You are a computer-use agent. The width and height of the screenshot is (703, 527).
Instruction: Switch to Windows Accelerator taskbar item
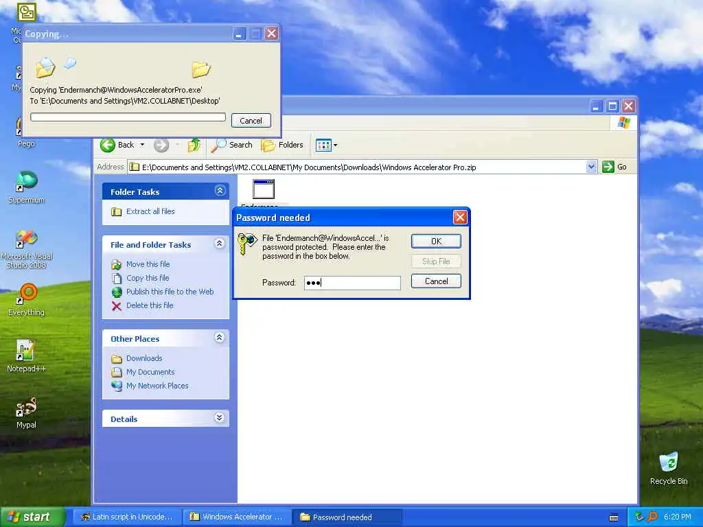(x=237, y=517)
